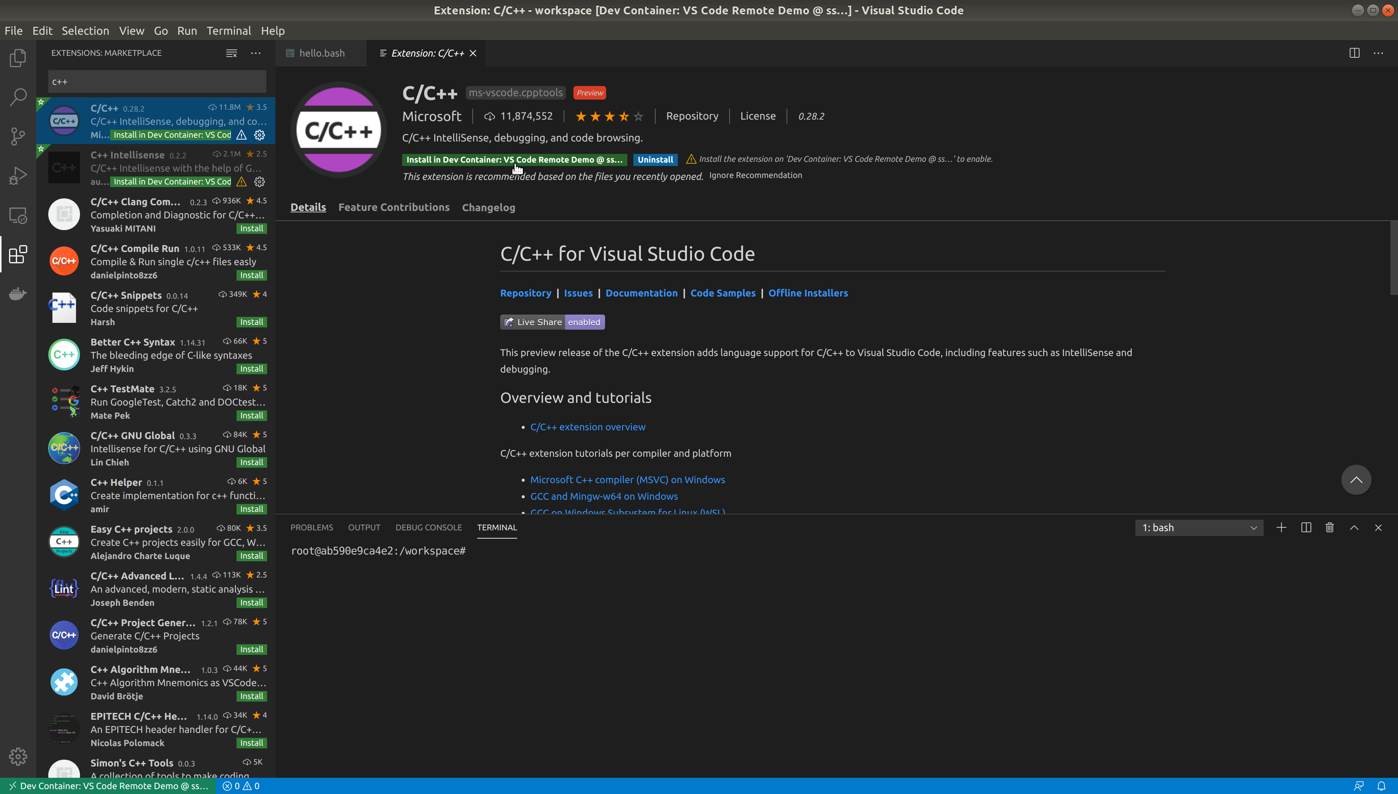The height and width of the screenshot is (794, 1398).
Task: Open the License link
Action: (x=758, y=116)
